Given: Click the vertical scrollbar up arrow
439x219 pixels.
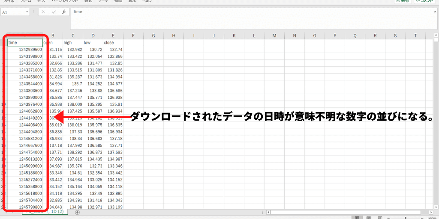Looking at the screenshot, I should coord(436,35).
